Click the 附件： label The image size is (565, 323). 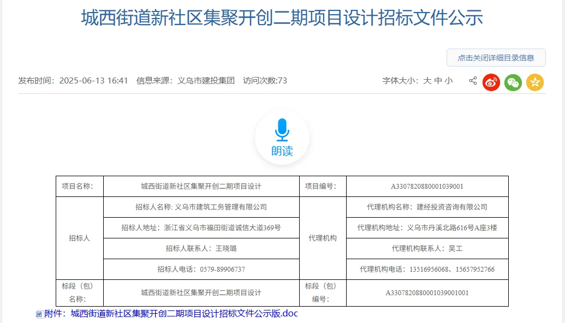55,314
